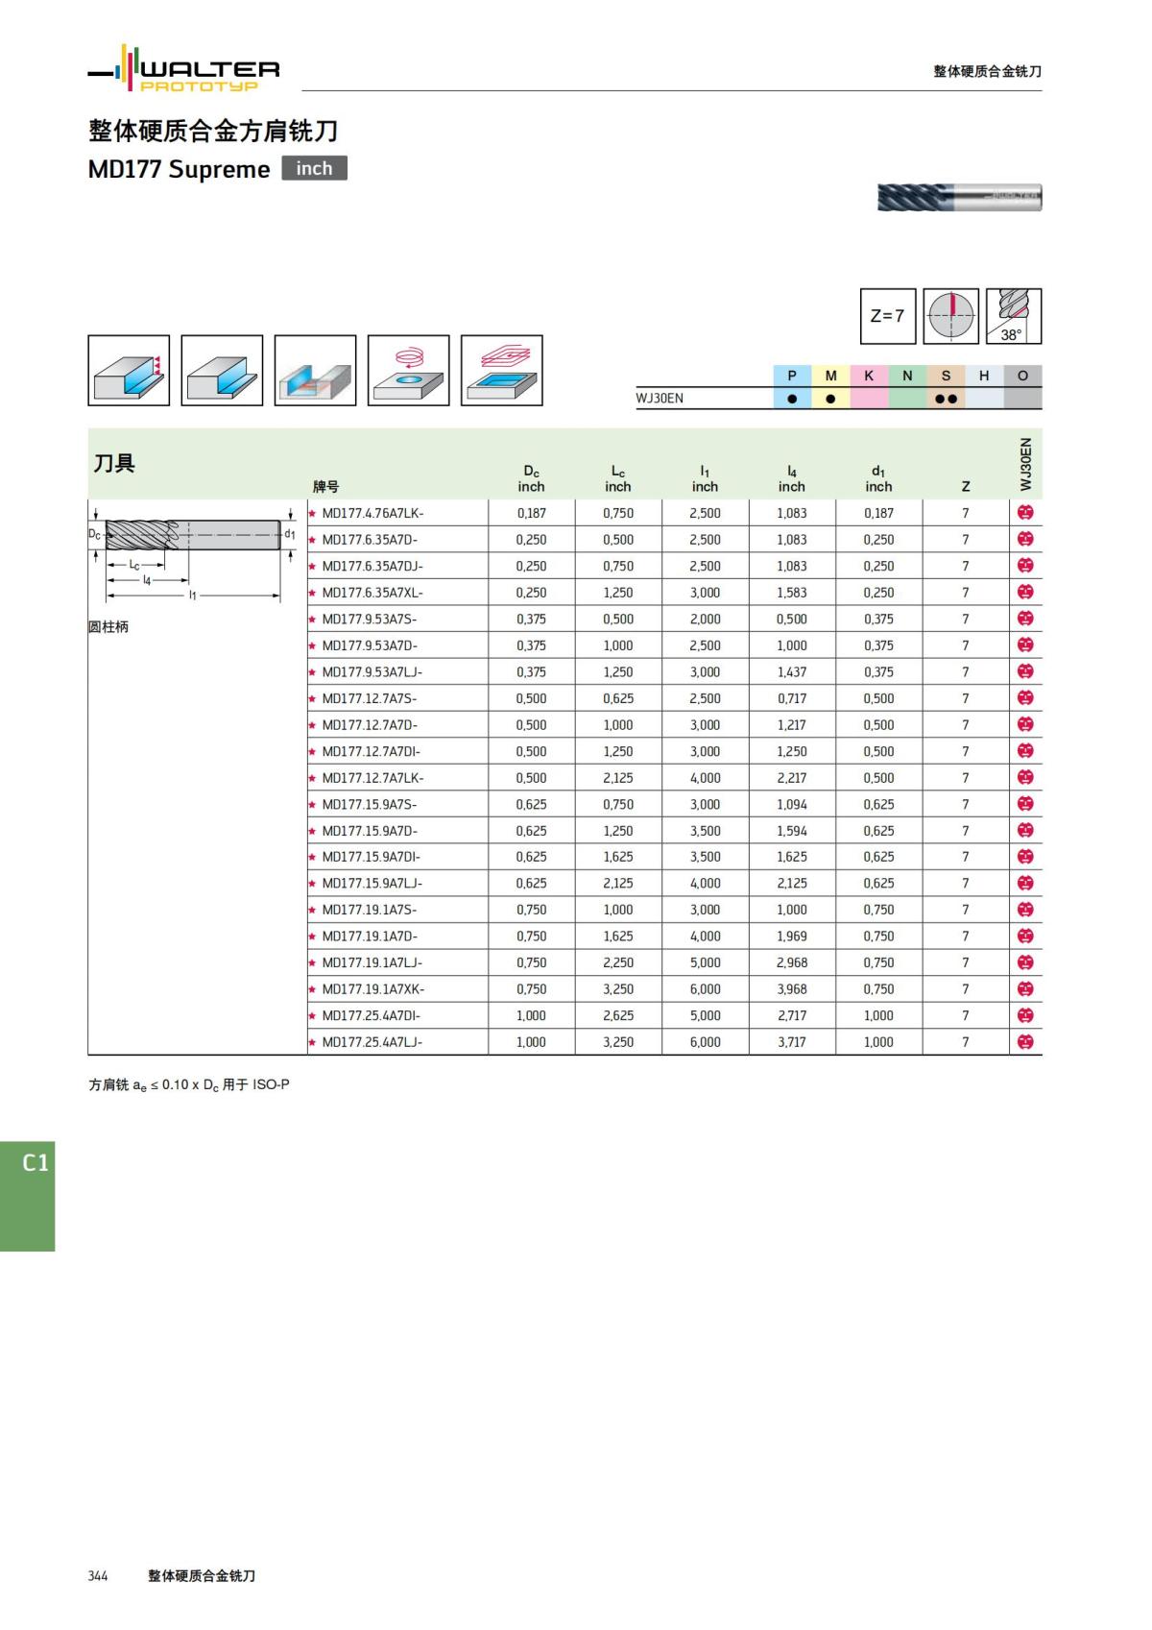Click the rotated WJ30EN column header
This screenshot has width=1152, height=1630.
pyautogui.click(x=1025, y=465)
